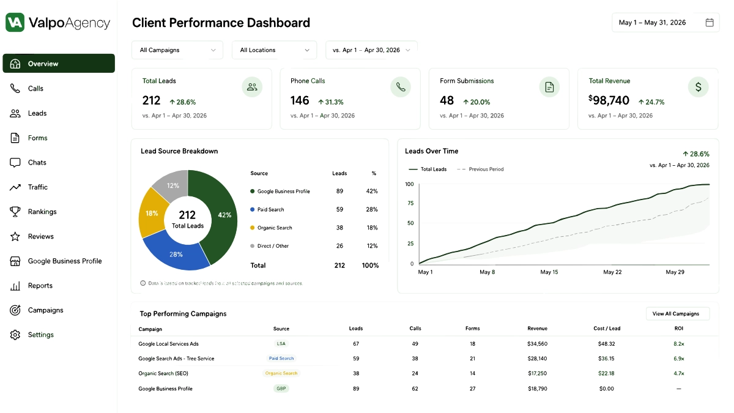The height and width of the screenshot is (413, 734).
Task: Click the Total Leads card title
Action: [159, 81]
